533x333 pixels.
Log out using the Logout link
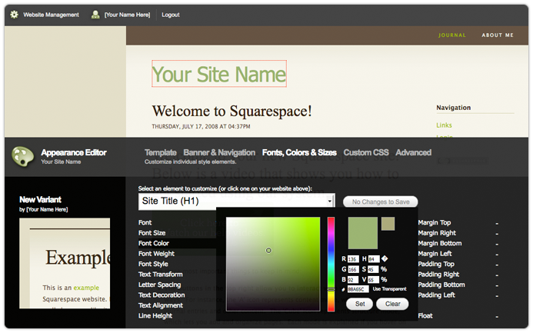pyautogui.click(x=170, y=15)
